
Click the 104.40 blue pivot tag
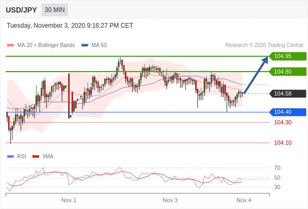coord(288,112)
